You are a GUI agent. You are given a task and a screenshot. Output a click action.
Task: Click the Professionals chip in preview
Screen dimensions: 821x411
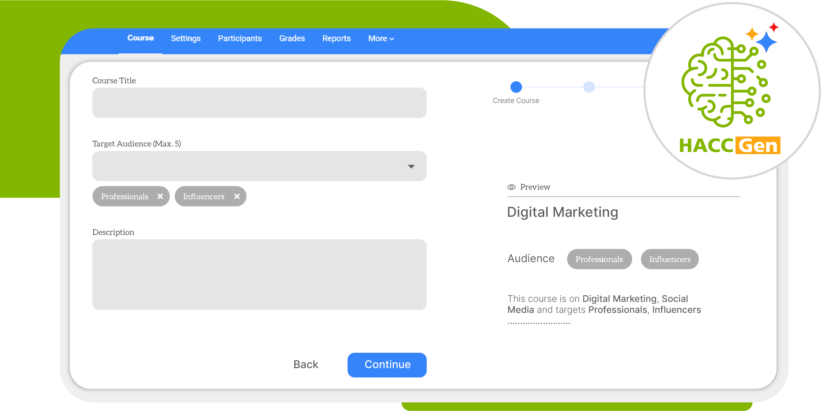point(599,259)
